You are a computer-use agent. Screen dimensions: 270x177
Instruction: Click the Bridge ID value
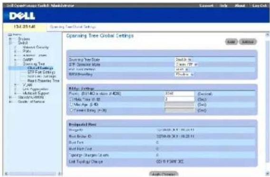tap(175, 130)
